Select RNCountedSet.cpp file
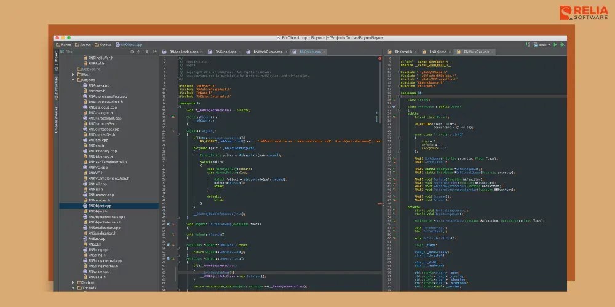Screen dimensions: 615x307 (x=101, y=129)
